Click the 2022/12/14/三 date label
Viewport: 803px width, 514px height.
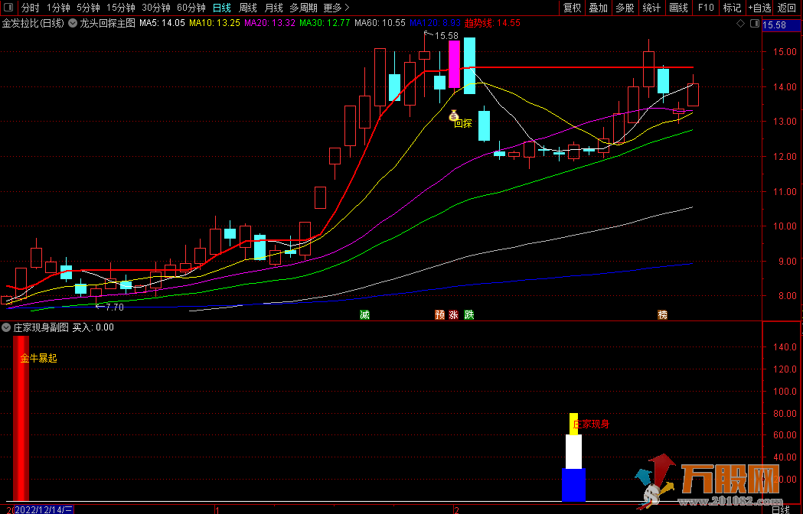click(x=43, y=509)
